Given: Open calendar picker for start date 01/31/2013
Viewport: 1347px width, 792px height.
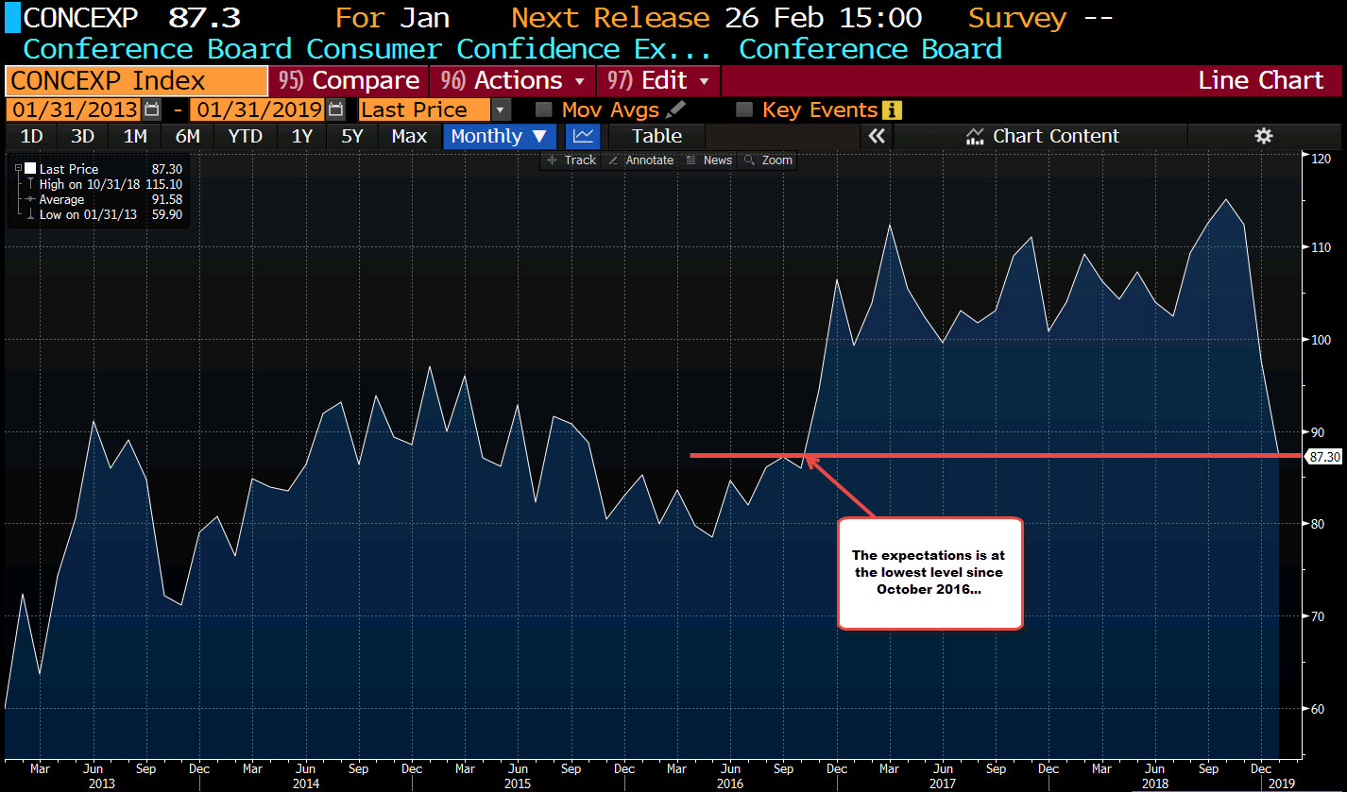Looking at the screenshot, I should click(x=153, y=110).
